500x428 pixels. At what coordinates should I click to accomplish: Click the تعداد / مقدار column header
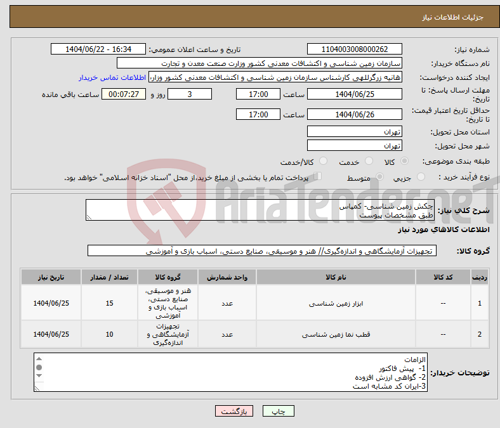[x=109, y=277]
